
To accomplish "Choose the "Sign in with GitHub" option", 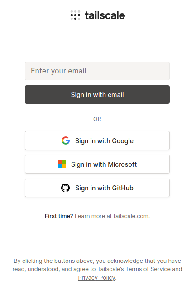I will tap(97, 188).
